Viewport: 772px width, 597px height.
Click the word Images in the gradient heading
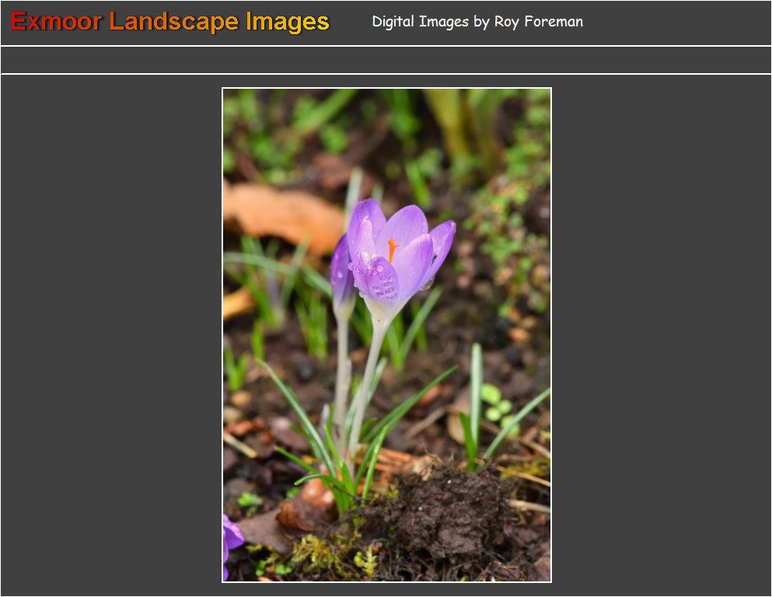coord(288,22)
